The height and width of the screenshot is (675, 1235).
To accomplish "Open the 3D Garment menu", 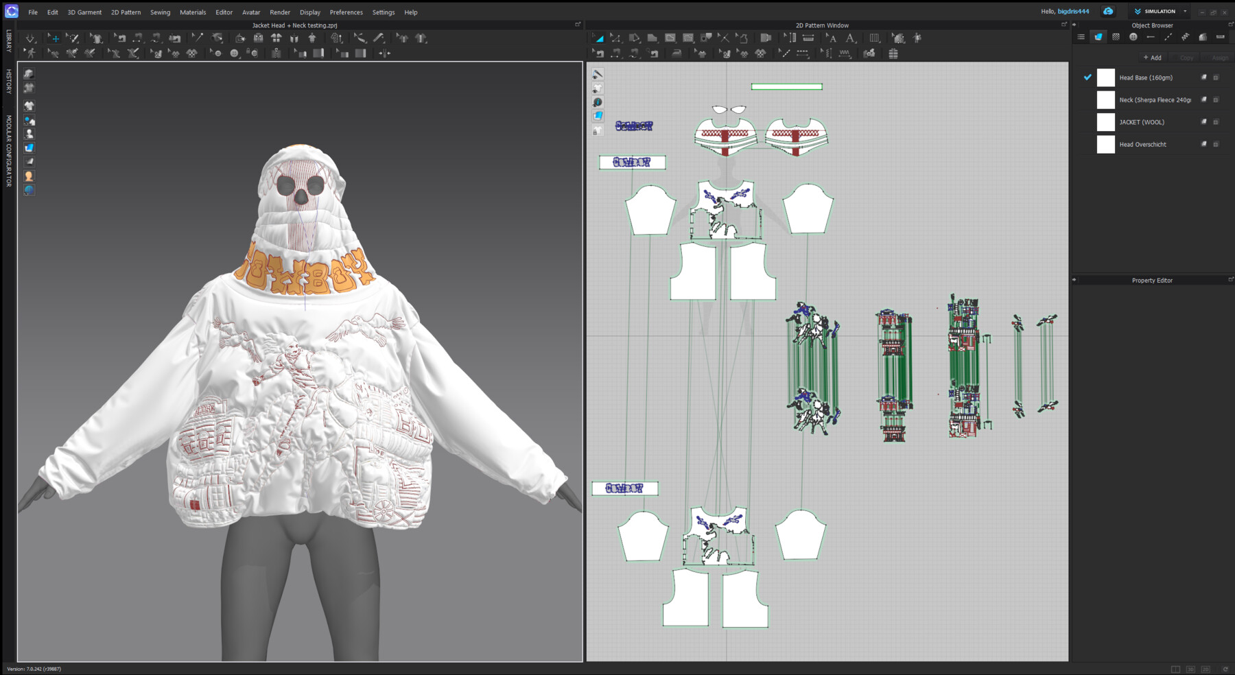I will click(84, 12).
